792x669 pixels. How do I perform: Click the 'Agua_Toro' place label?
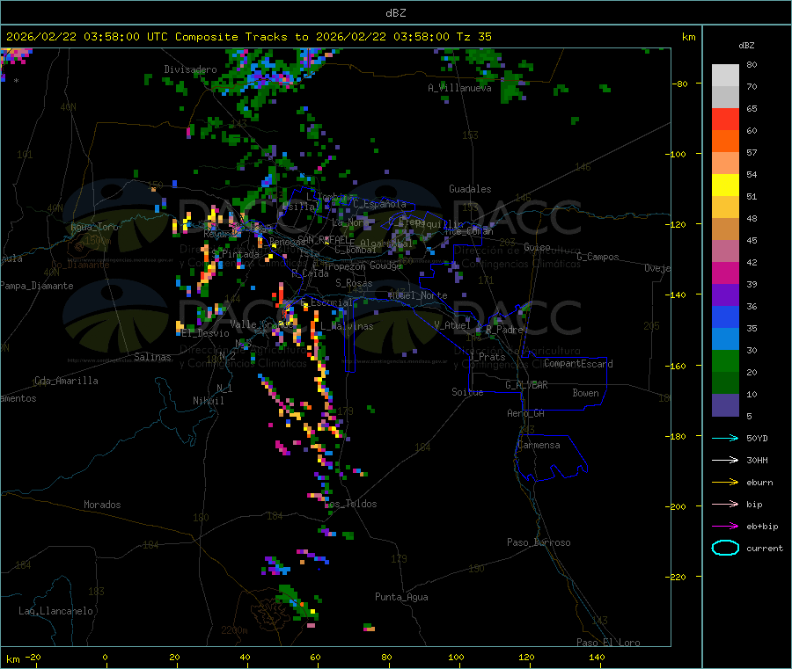click(94, 227)
